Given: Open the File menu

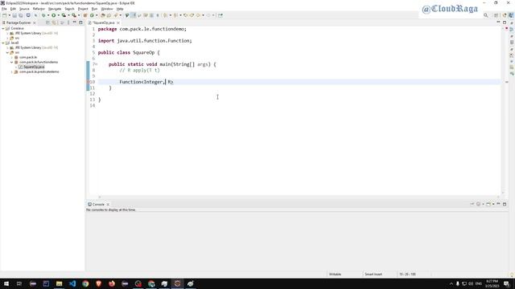Looking at the screenshot, I should (x=4, y=9).
